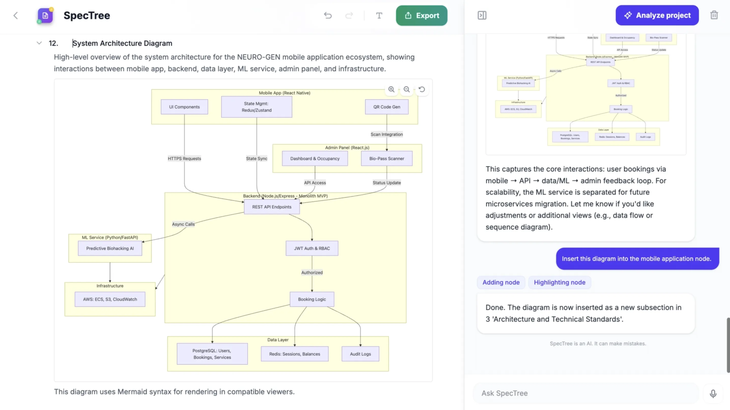Delete the chat with the trash icon
This screenshot has width=730, height=410.
point(714,15)
